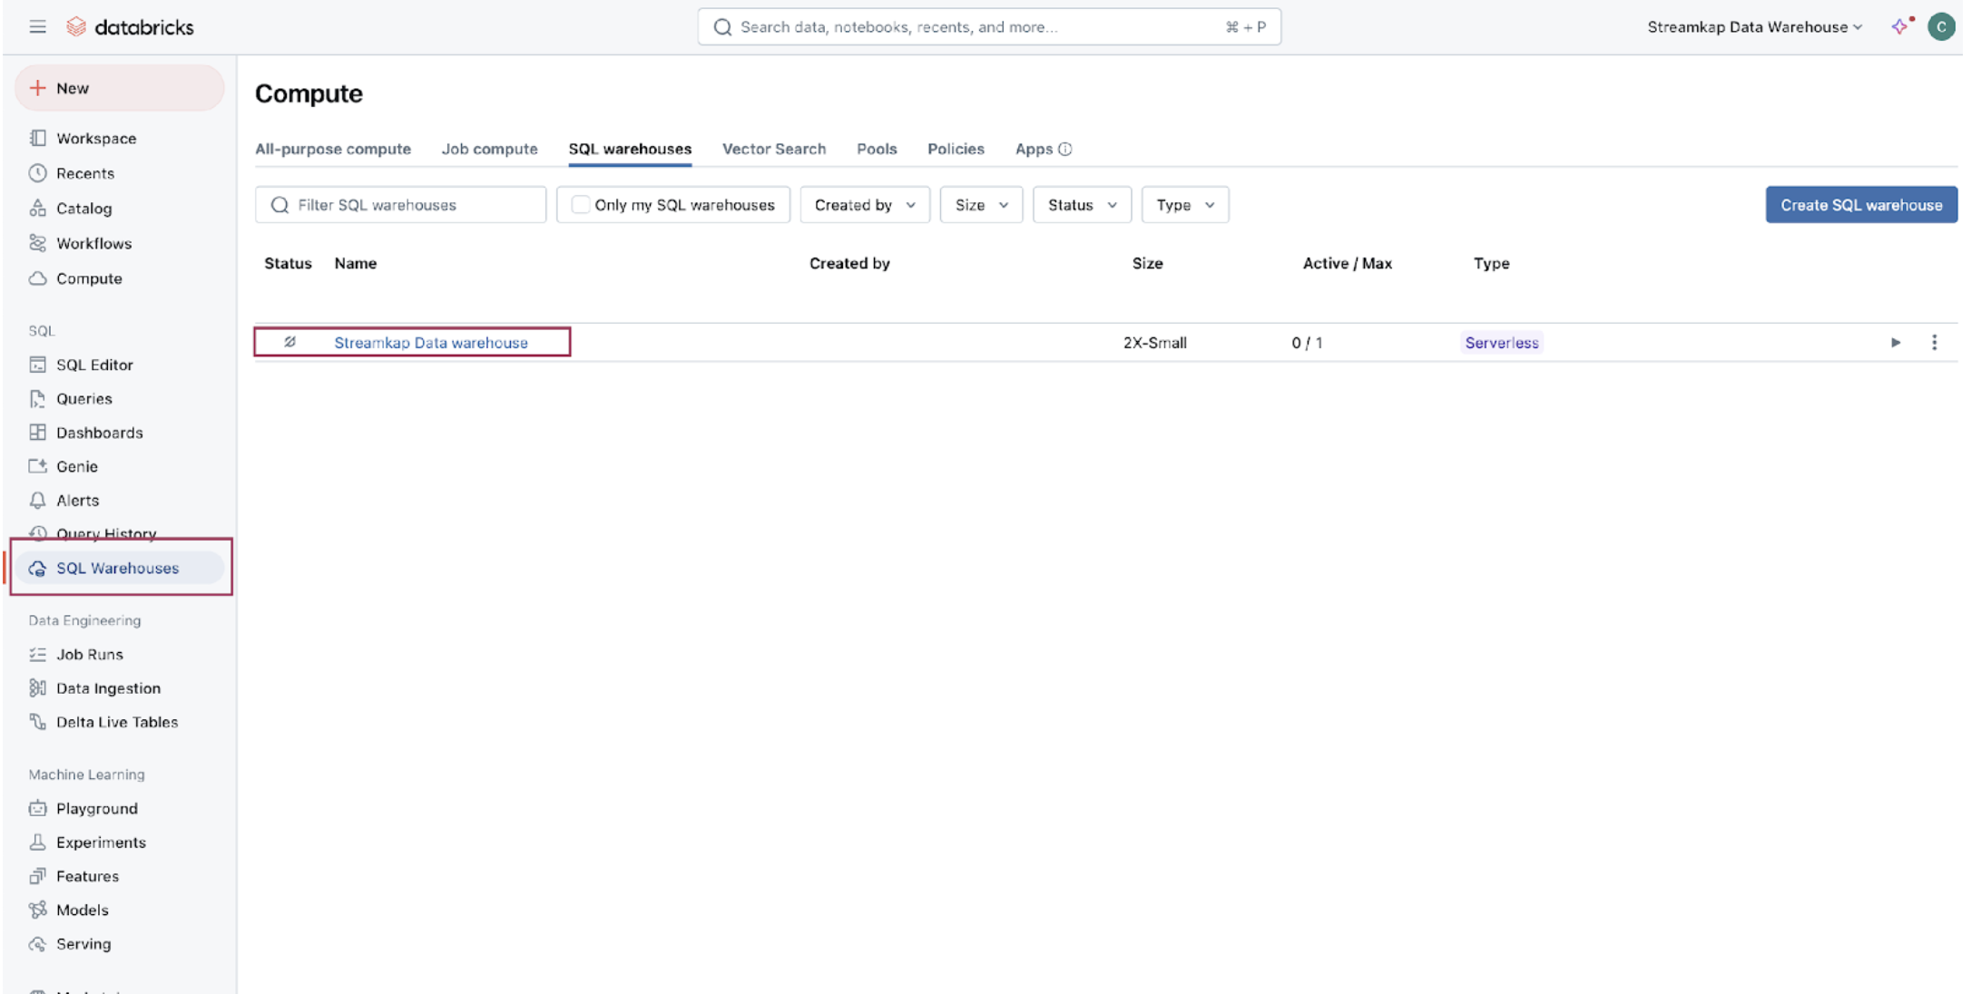The width and height of the screenshot is (1971, 994).
Task: Click the SQL Warehouses sidebar icon
Action: 37,569
